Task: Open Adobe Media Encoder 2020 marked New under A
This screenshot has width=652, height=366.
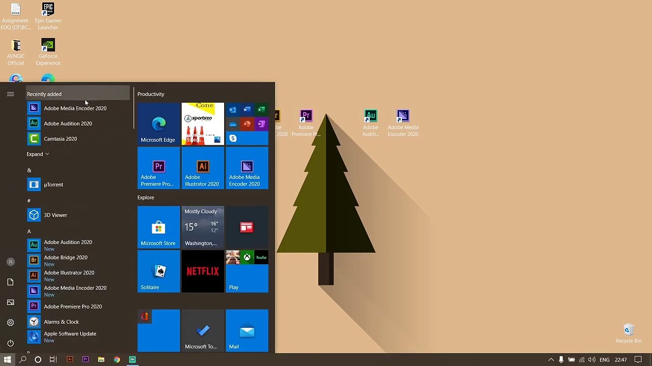Action: [x=77, y=291]
